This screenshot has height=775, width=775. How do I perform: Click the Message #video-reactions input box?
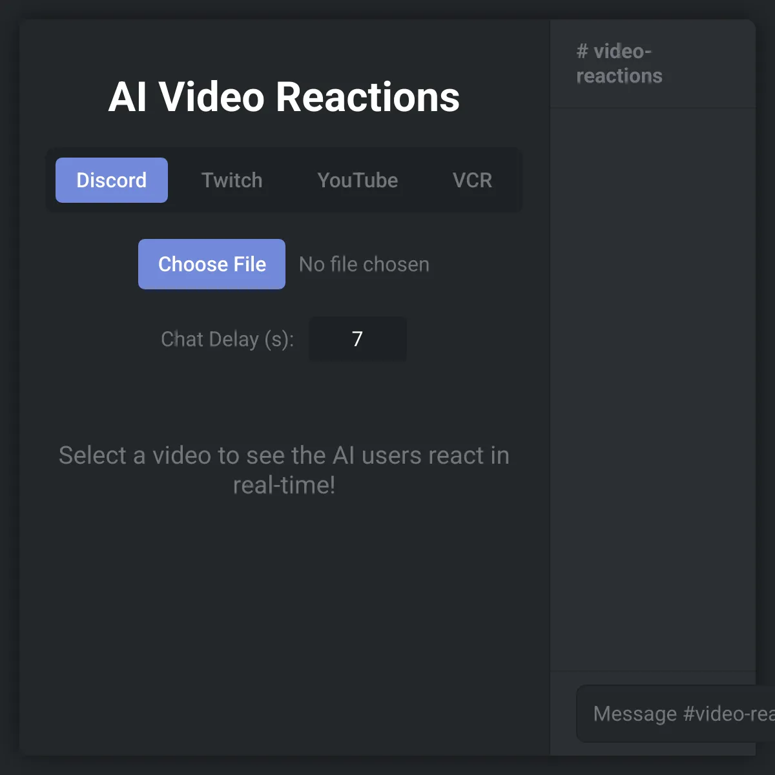pyautogui.click(x=675, y=714)
